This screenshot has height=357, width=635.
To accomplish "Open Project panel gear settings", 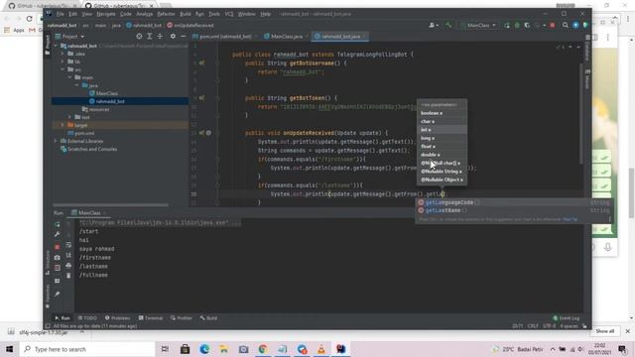I will (x=173, y=37).
